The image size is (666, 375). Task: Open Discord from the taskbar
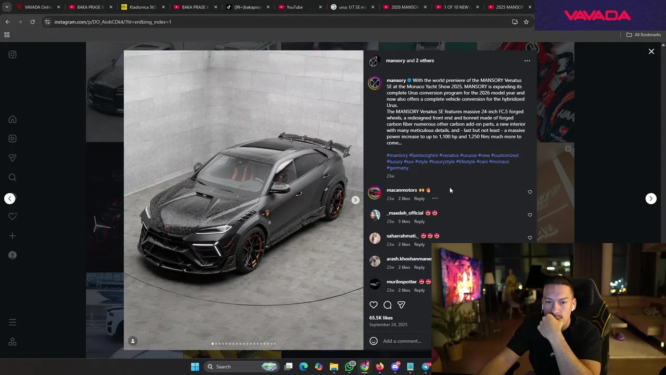(395, 367)
